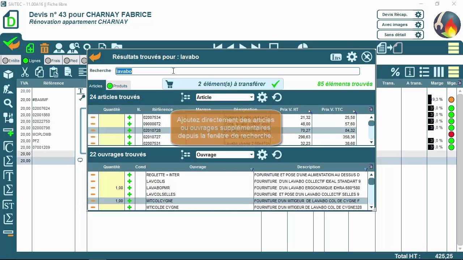Click the articles list scroll down arrow
The height and width of the screenshot is (260, 463).
tap(371, 143)
